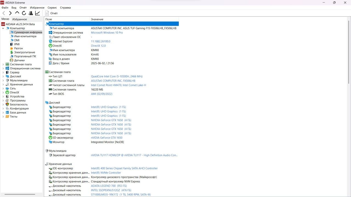Expand the Сеть tree node
Screen dimensions: 351x197
pyautogui.click(x=3, y=88)
